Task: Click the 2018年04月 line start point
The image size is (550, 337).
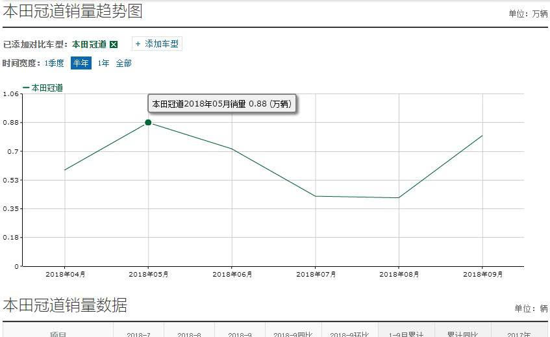Action: point(65,169)
